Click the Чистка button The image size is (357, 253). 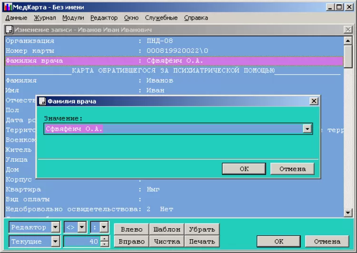pyautogui.click(x=167, y=242)
